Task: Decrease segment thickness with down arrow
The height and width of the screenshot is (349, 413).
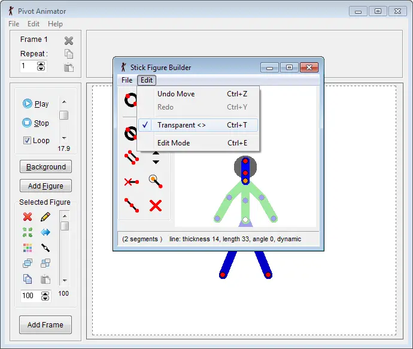Action: (x=156, y=162)
